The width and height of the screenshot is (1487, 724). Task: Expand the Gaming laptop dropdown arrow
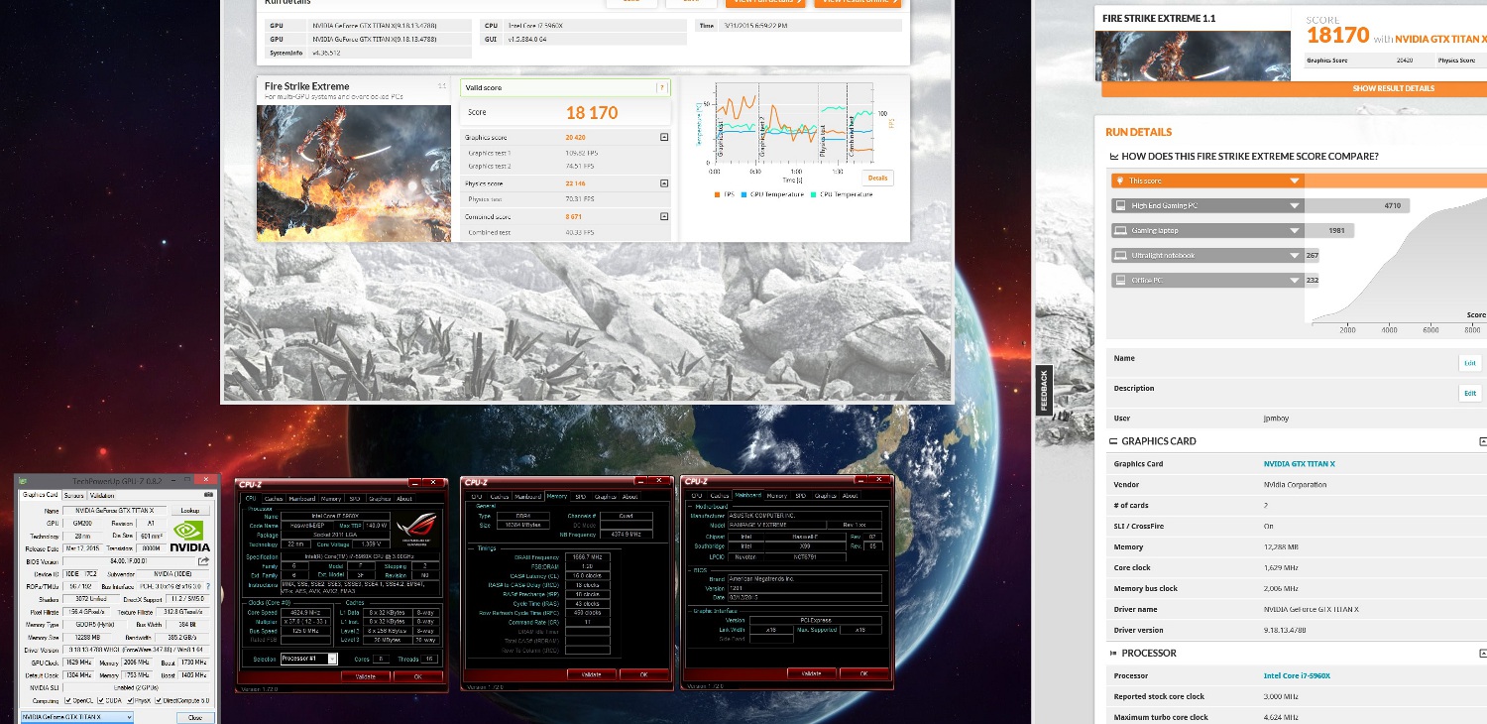1295,230
